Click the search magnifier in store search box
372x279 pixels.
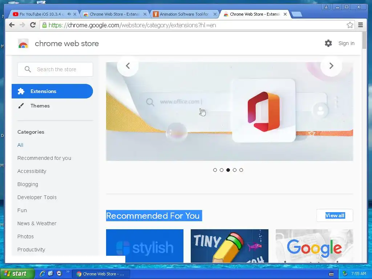pos(28,69)
